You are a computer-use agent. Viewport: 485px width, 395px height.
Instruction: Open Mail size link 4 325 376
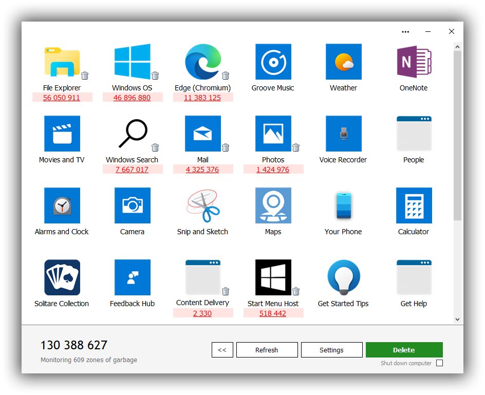tap(202, 170)
